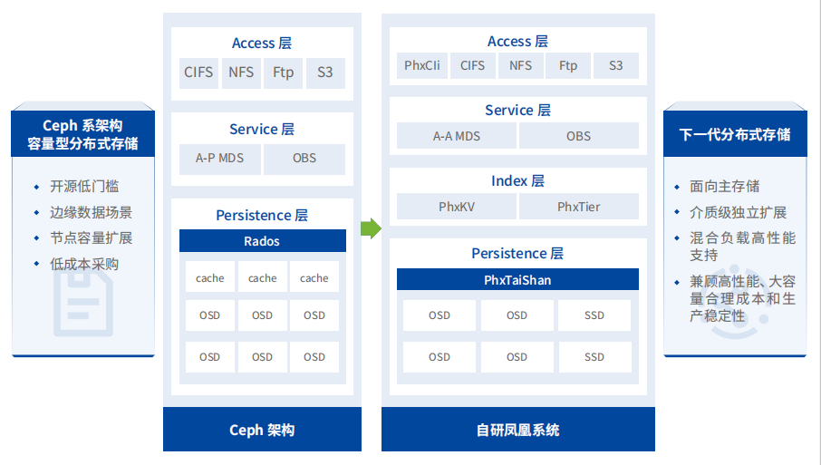
Task: Click the blue Rados header bar
Action: coord(262,241)
